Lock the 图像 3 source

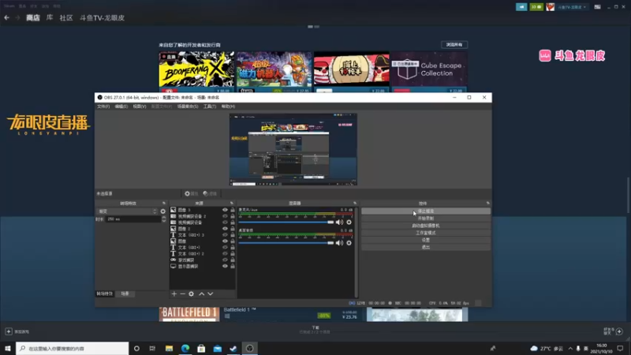coord(233,210)
